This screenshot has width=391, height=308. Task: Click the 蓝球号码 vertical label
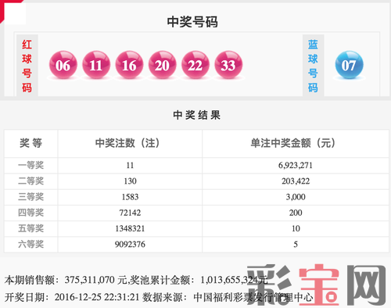point(313,66)
